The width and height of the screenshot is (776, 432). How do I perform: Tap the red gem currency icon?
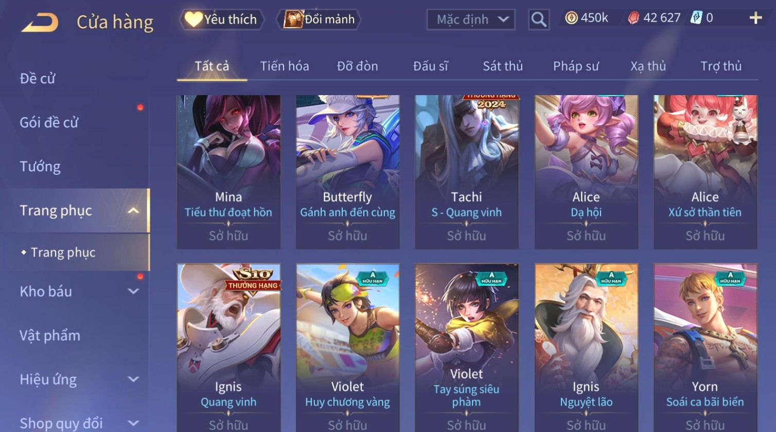click(x=633, y=18)
